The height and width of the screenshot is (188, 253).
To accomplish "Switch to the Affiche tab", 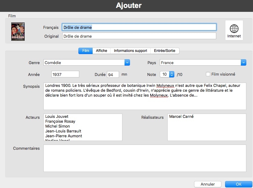I will pyautogui.click(x=101, y=51).
